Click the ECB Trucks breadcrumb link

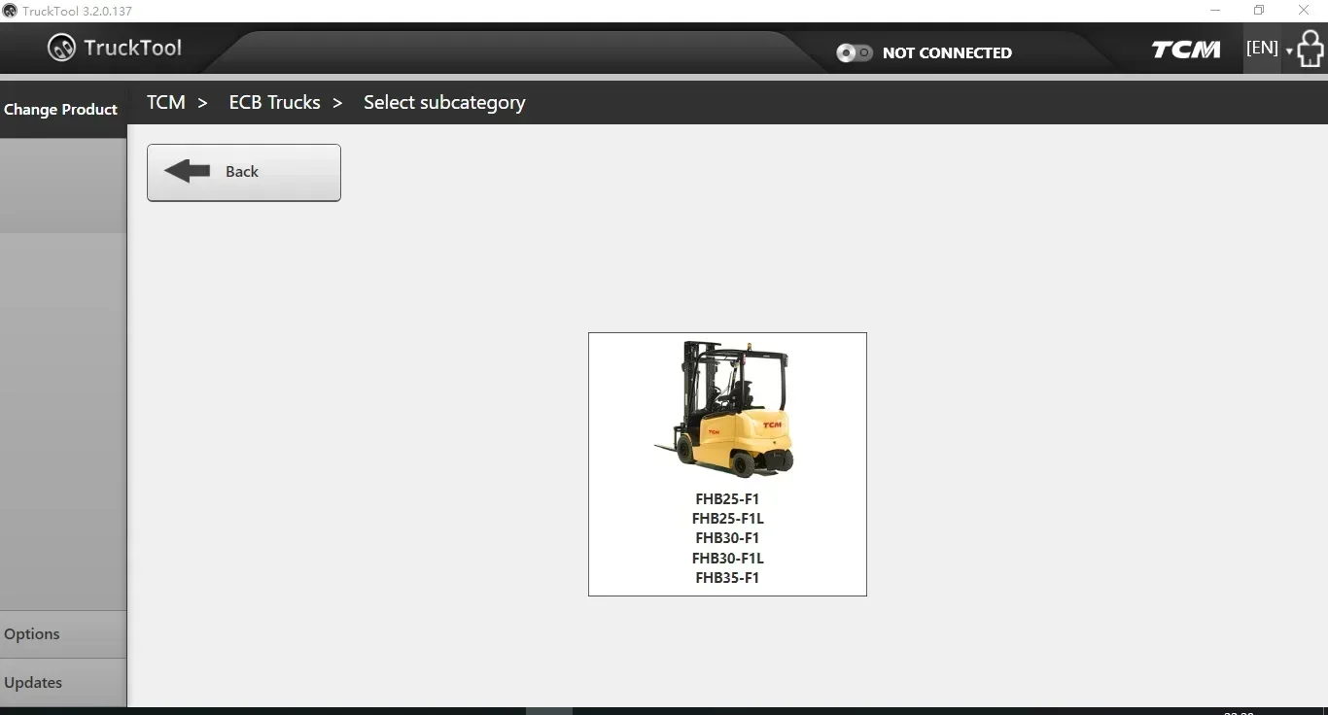tap(274, 102)
